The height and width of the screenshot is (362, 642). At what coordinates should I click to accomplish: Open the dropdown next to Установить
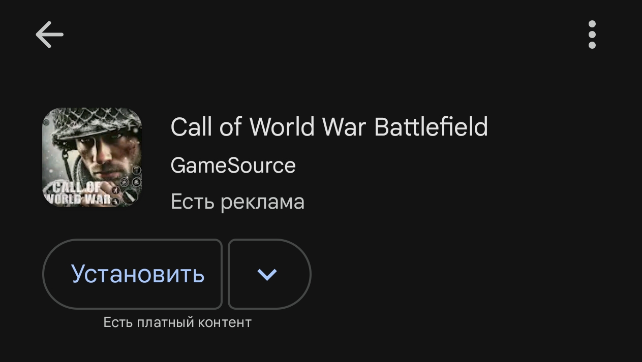pos(269,274)
